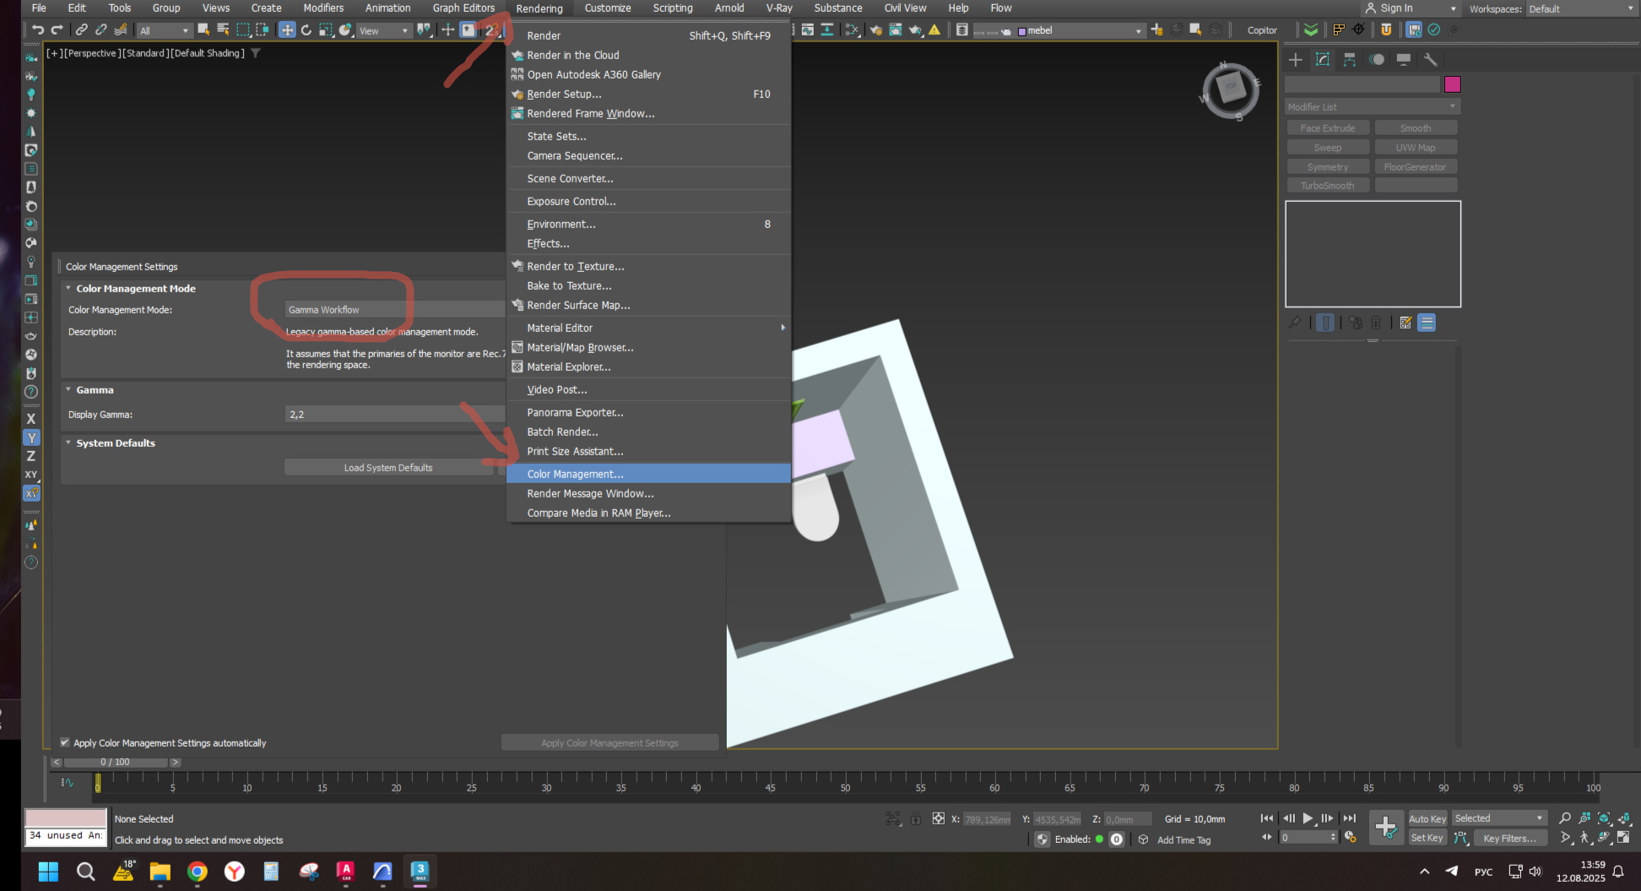Click the Go to End frame icon
The image size is (1641, 891).
[x=1350, y=818]
